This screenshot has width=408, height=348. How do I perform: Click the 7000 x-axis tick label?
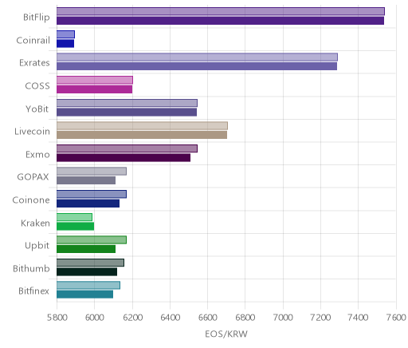click(283, 318)
